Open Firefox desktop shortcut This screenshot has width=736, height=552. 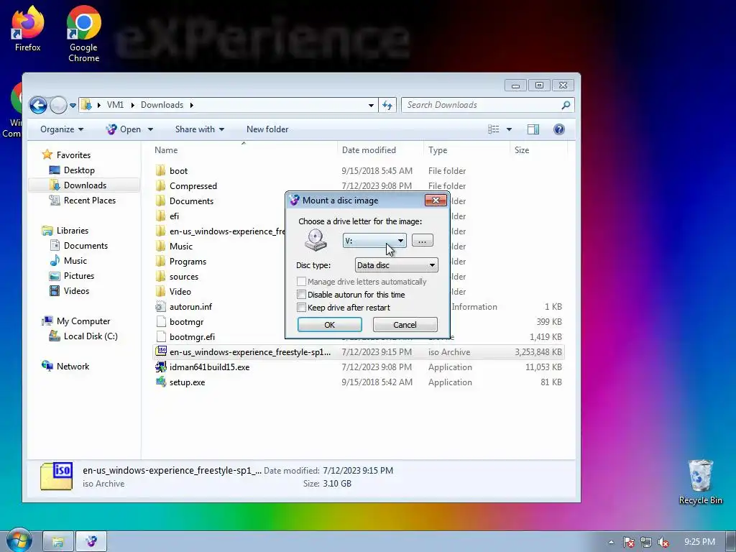coord(27,28)
